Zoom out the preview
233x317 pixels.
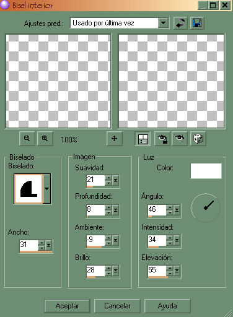(x=27, y=138)
